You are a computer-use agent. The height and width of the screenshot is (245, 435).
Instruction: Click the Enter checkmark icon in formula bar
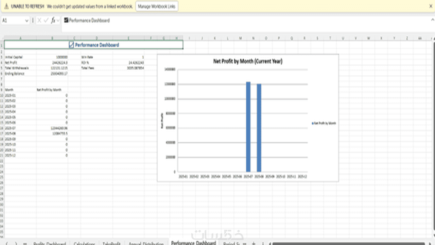pos(46,21)
